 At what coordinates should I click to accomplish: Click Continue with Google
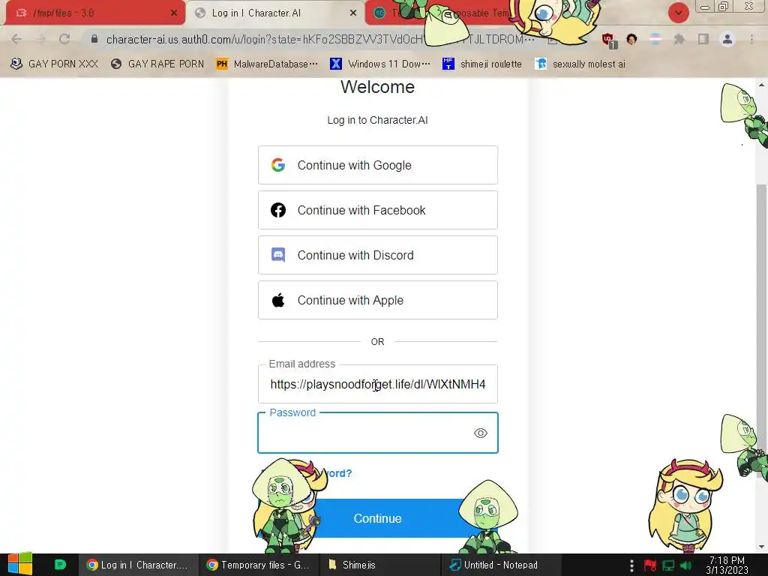pyautogui.click(x=378, y=165)
